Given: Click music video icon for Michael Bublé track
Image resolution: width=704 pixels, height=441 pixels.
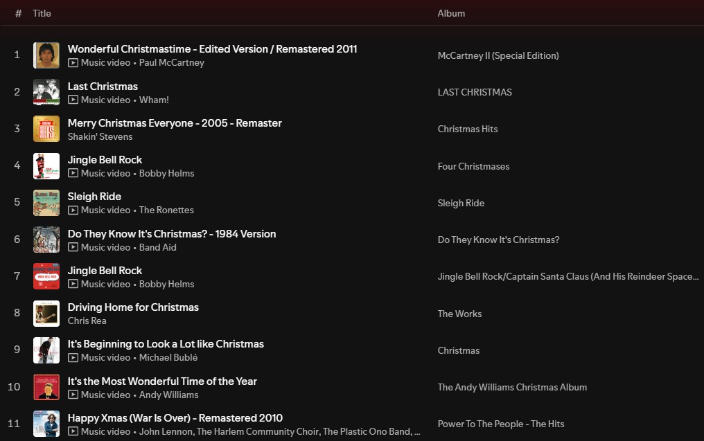Looking at the screenshot, I should 73,358.
